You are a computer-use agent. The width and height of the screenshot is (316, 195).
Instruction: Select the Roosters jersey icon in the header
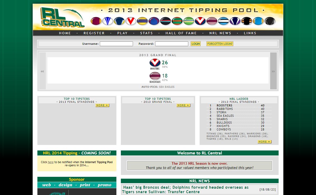pyautogui.click(x=200, y=21)
